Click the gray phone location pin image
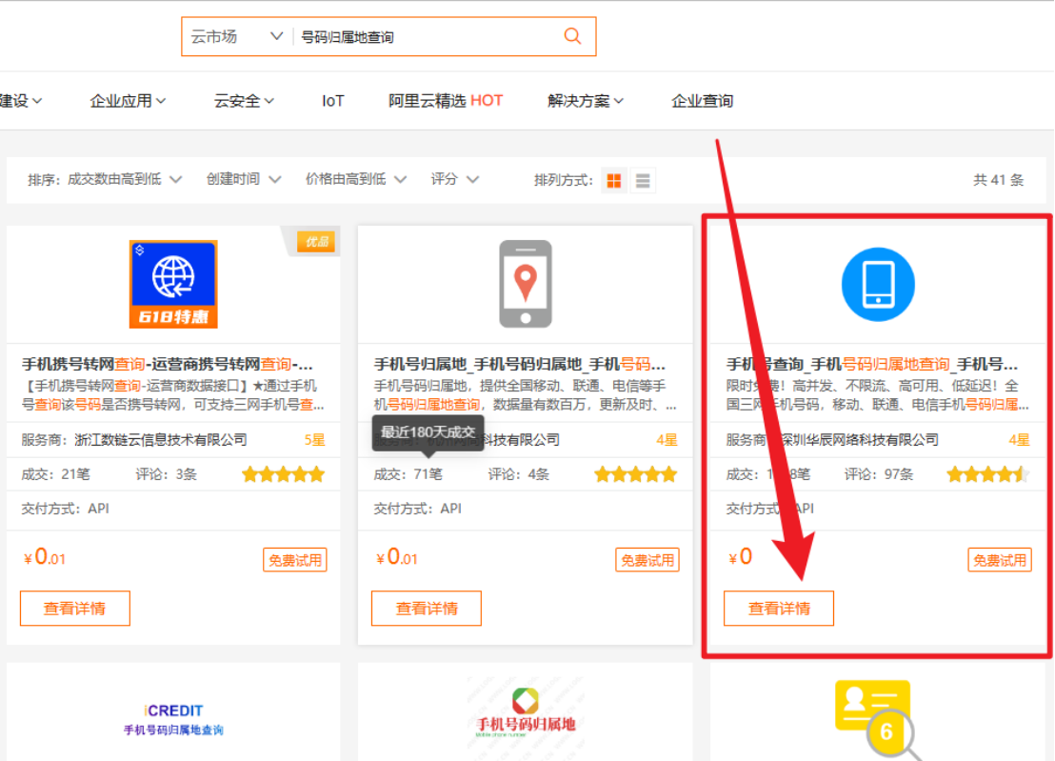This screenshot has width=1055, height=761. pyautogui.click(x=526, y=284)
